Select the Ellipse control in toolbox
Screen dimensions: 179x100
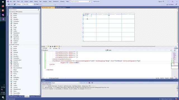[x=15, y=70]
